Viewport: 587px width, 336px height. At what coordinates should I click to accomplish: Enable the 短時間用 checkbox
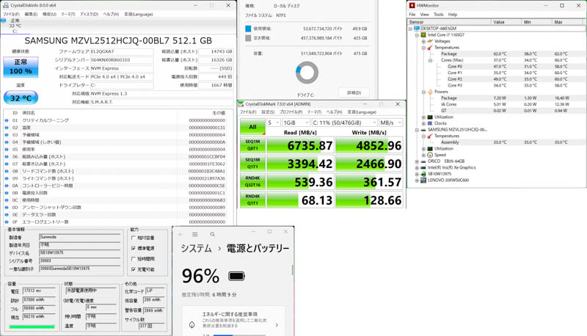[x=134, y=259]
